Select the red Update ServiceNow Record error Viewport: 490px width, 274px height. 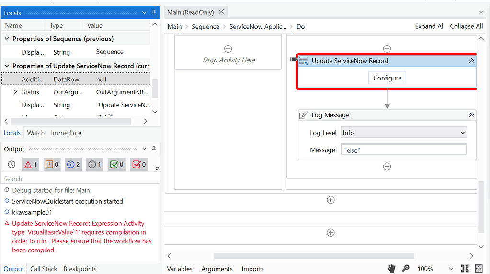pyautogui.click(x=81, y=237)
